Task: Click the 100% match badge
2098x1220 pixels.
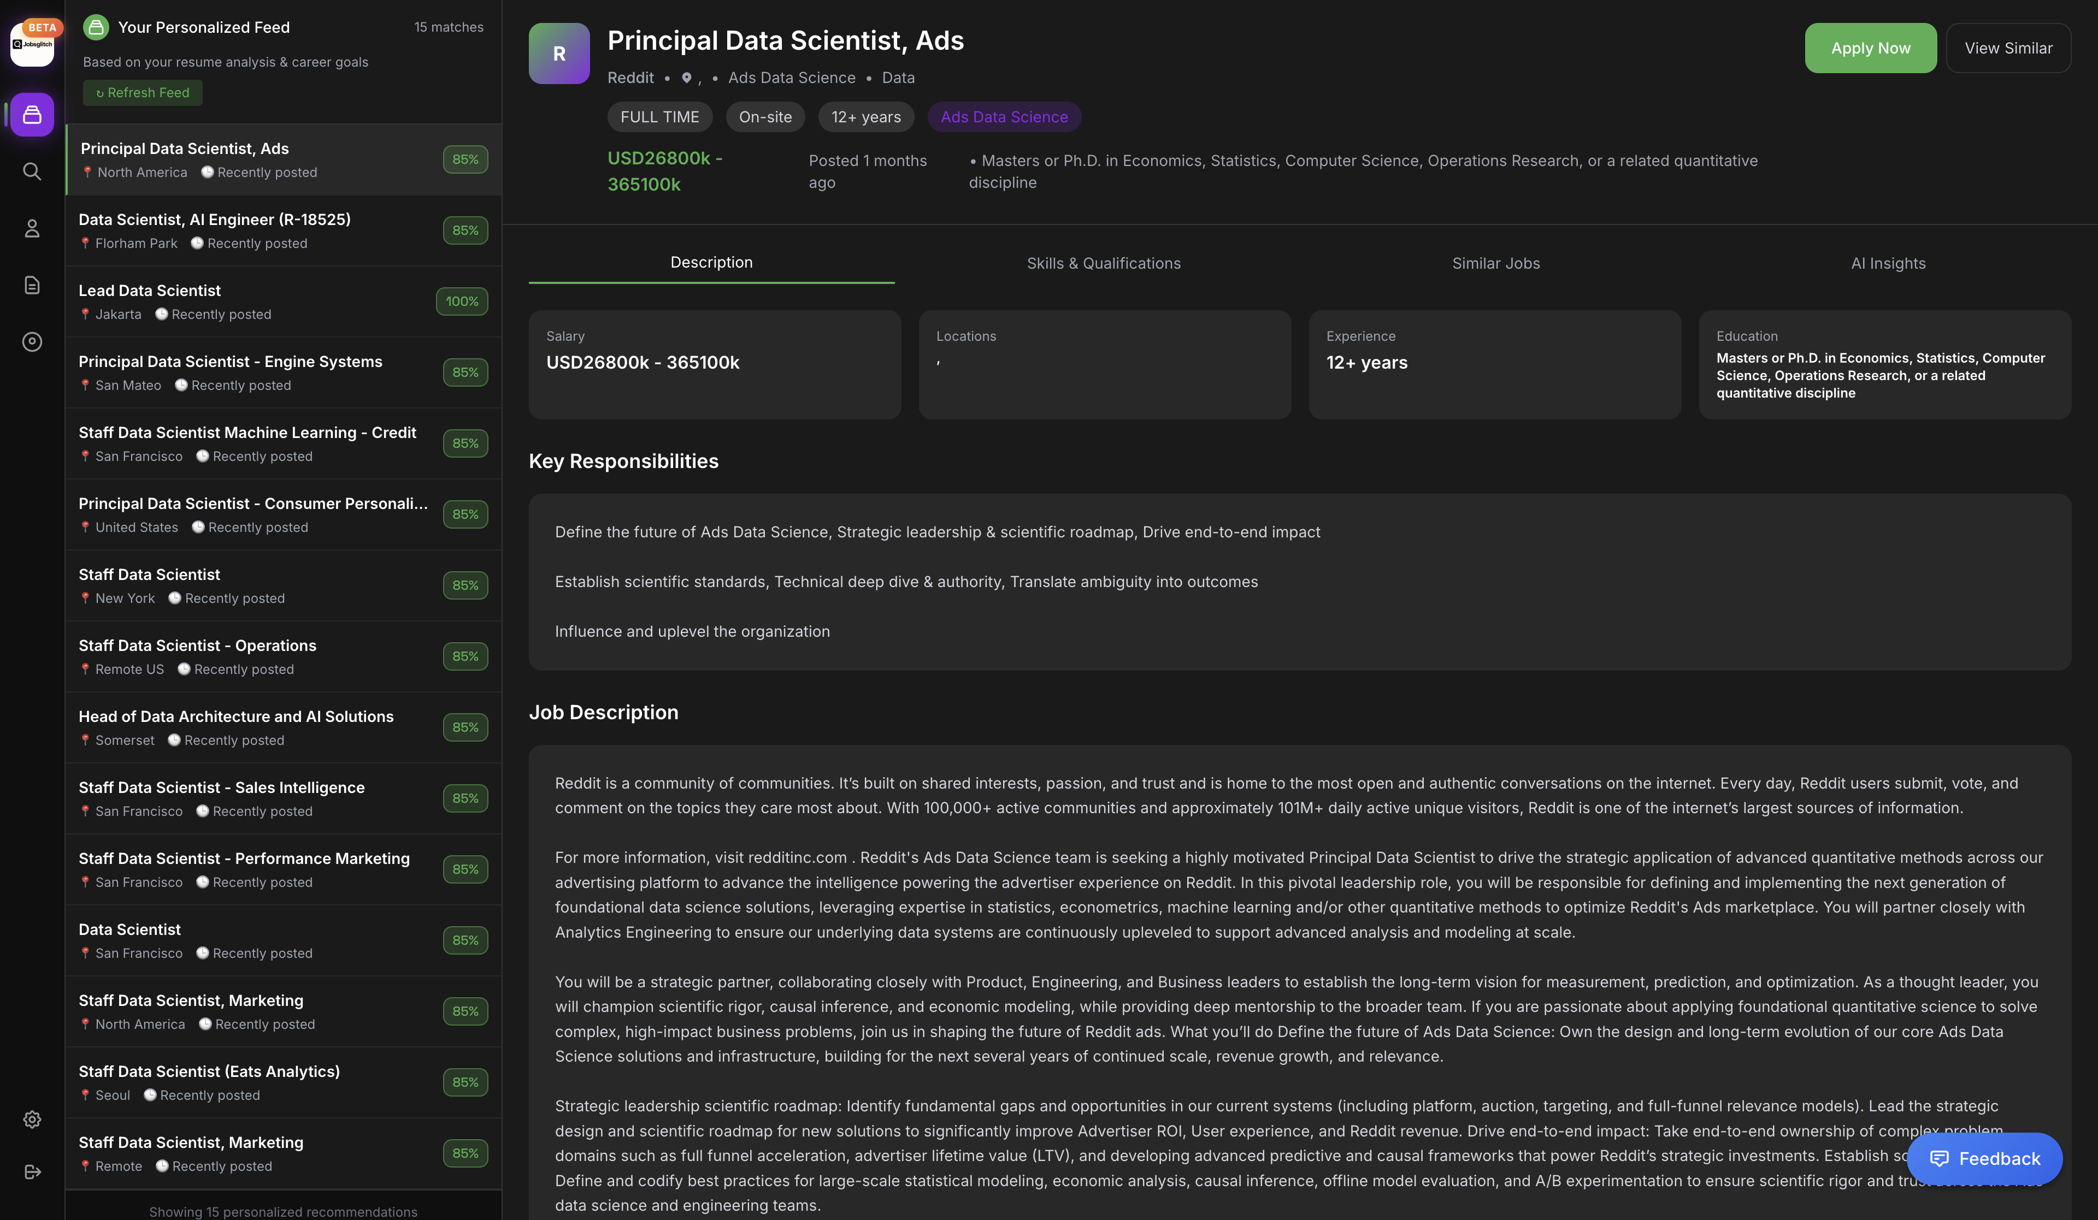Action: 461,301
